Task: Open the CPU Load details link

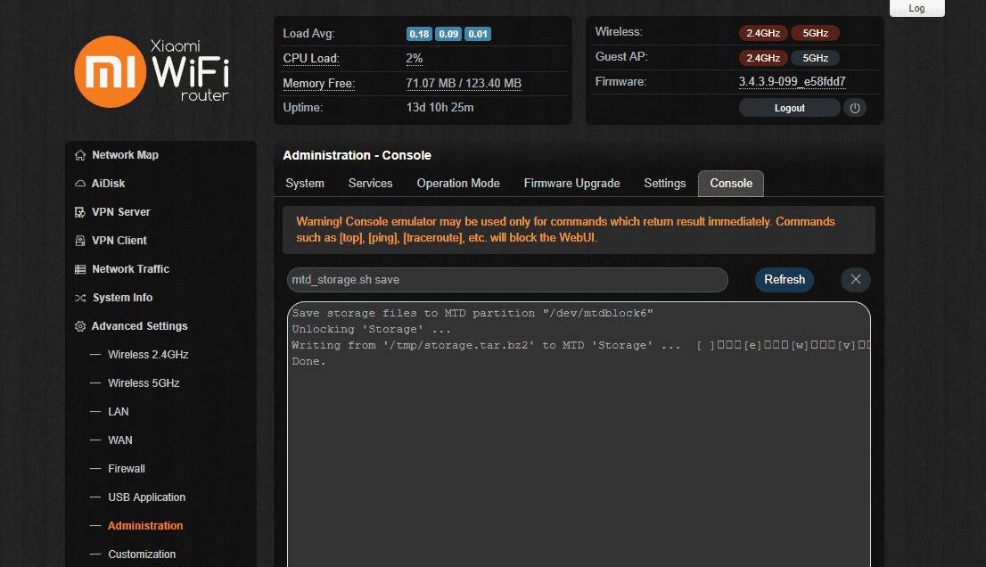Action: [310, 58]
